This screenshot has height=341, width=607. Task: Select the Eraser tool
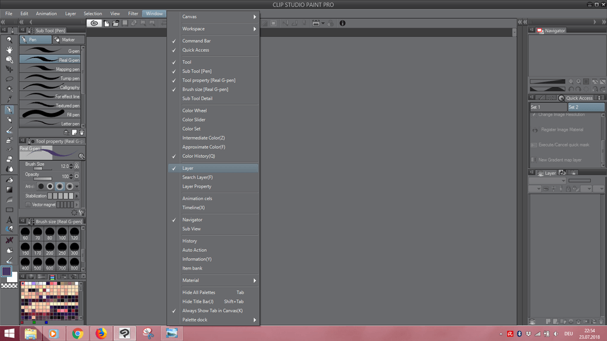coord(9,159)
